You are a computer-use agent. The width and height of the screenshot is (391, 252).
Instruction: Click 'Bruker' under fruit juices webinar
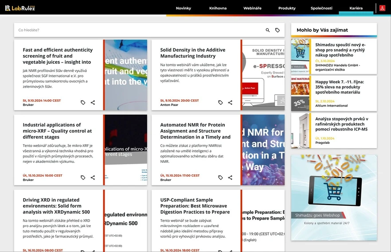pyautogui.click(x=28, y=105)
